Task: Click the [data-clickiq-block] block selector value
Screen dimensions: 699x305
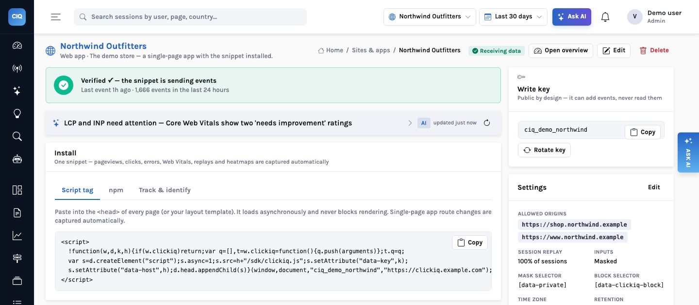Action: [629, 285]
